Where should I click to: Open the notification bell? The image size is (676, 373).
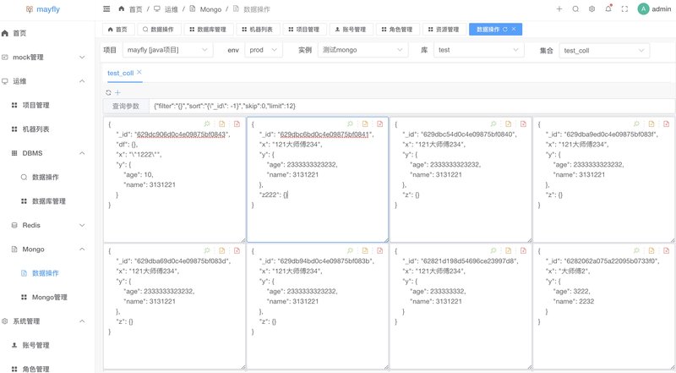[608, 8]
